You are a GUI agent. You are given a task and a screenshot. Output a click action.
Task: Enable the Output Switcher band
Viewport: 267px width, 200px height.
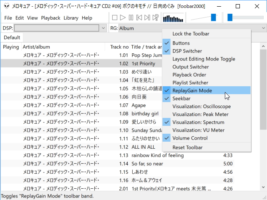tap(207, 67)
